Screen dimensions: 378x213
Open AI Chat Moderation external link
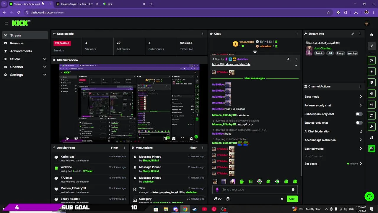[361, 131]
